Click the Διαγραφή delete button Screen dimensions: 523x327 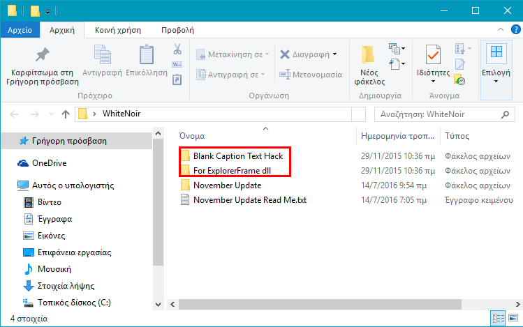[x=304, y=54]
